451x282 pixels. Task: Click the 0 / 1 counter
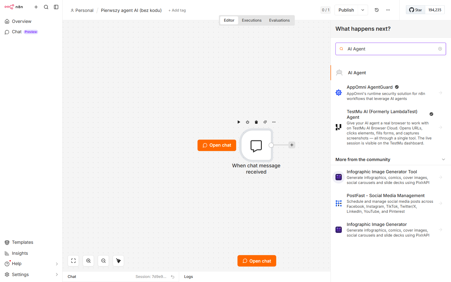326,10
